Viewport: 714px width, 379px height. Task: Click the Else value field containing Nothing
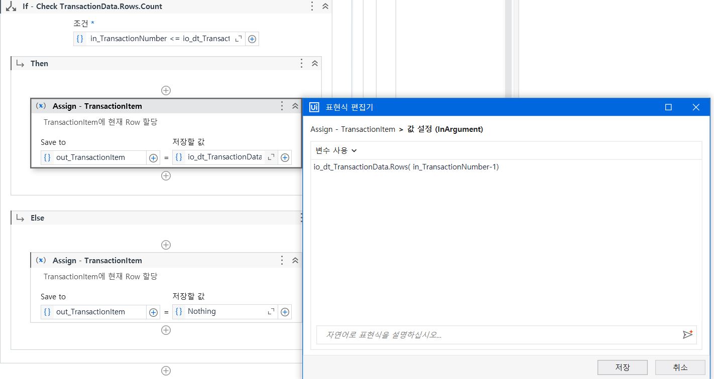(x=225, y=311)
